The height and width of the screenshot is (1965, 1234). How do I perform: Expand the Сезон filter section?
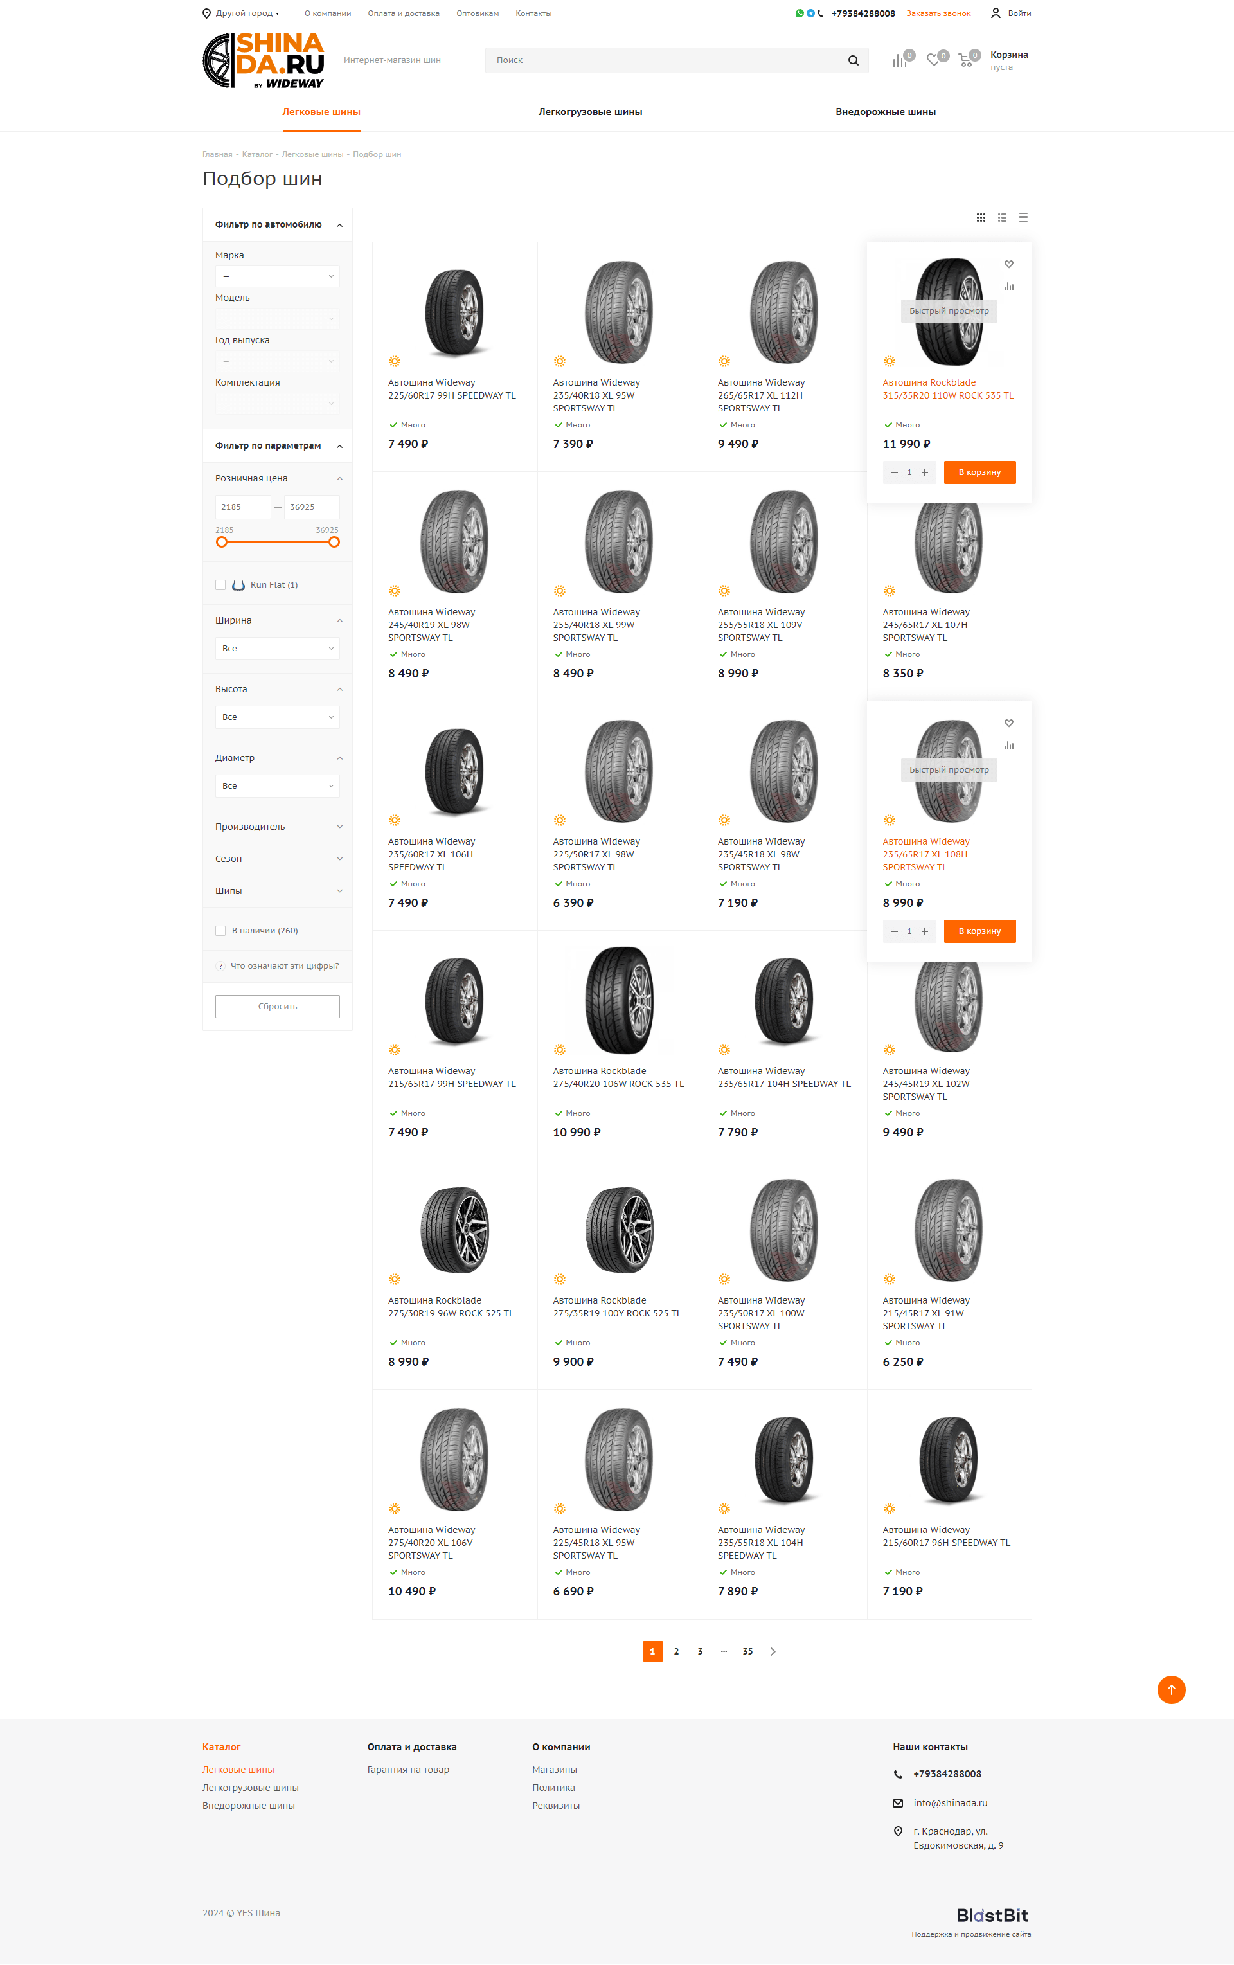tap(278, 859)
